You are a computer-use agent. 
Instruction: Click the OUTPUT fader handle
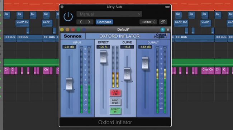pyautogui.click(x=145, y=63)
